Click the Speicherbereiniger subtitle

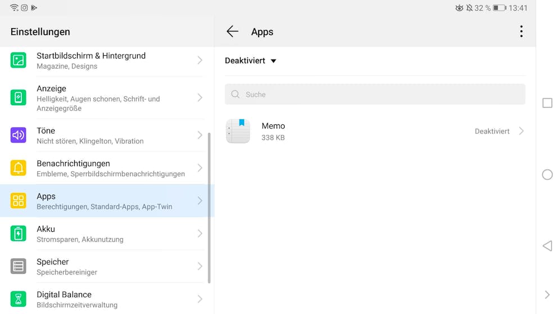(x=67, y=272)
